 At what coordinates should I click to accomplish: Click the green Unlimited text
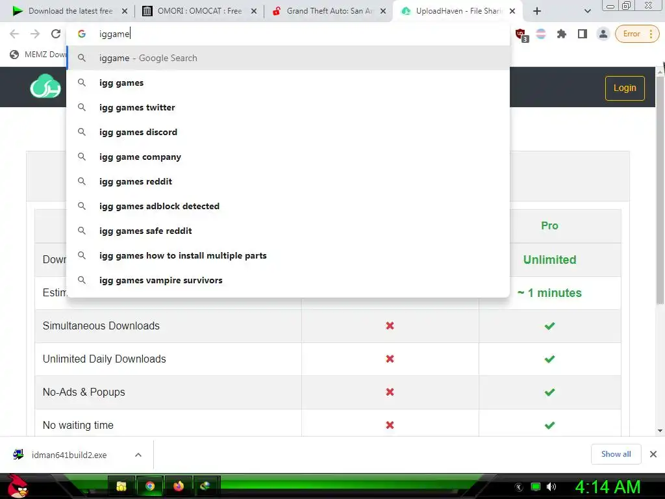point(549,260)
